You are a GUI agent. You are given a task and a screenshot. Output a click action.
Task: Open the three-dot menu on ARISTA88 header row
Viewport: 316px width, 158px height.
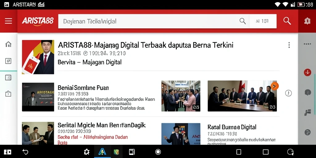pos(289,45)
